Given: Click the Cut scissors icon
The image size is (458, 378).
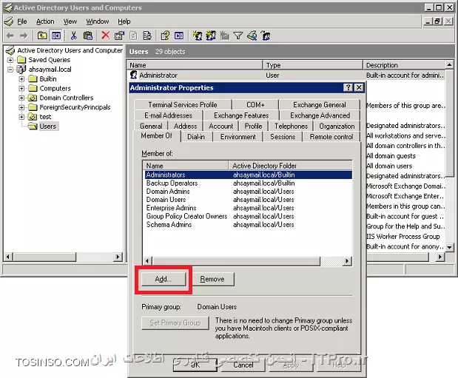Looking at the screenshot, I should tap(73, 36).
